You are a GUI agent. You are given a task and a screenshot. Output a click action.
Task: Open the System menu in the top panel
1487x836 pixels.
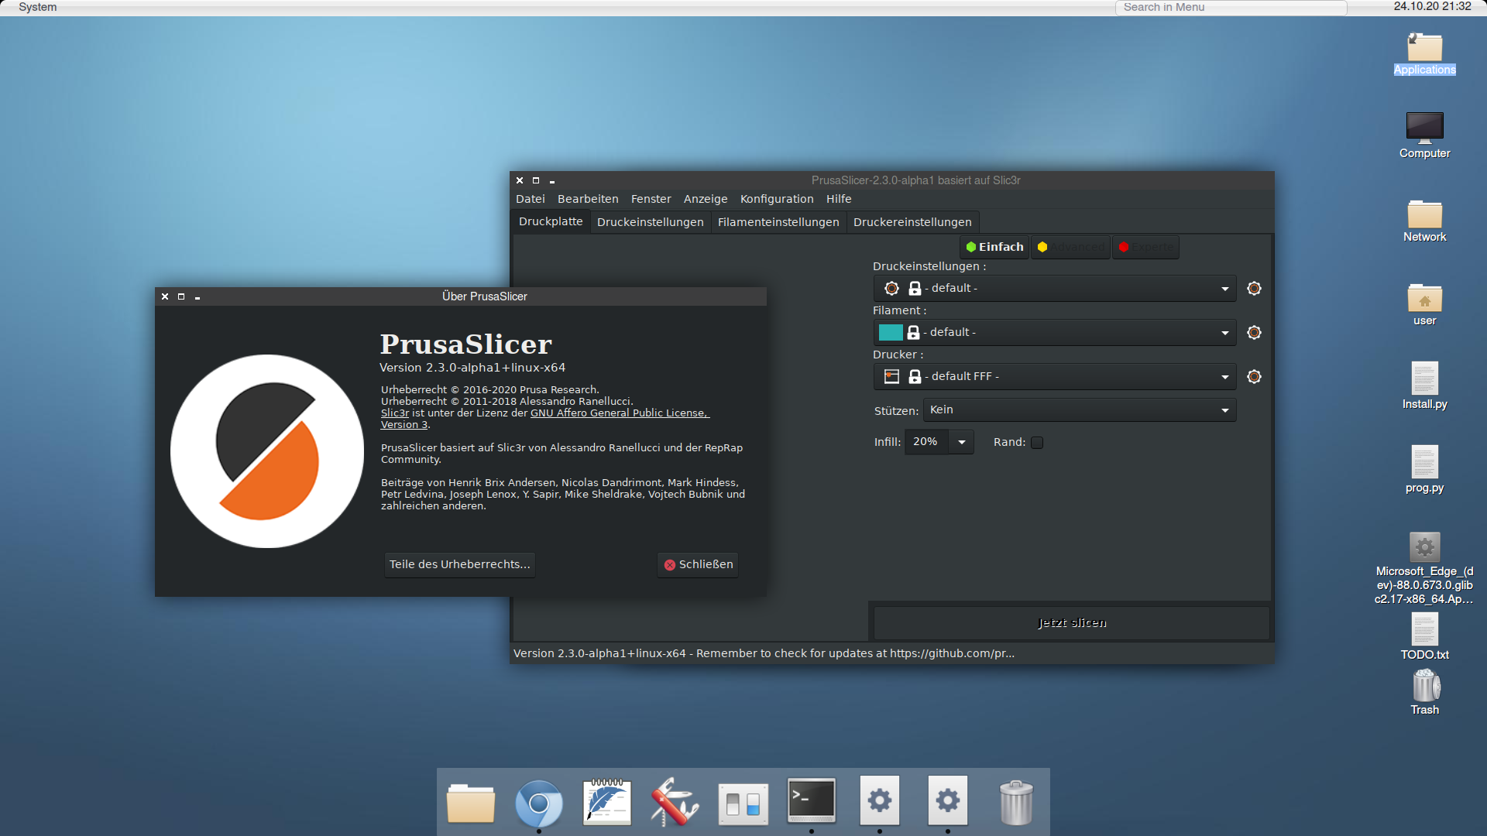coord(37,7)
